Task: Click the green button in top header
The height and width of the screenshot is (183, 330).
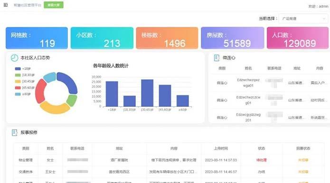Action: click(x=54, y=5)
